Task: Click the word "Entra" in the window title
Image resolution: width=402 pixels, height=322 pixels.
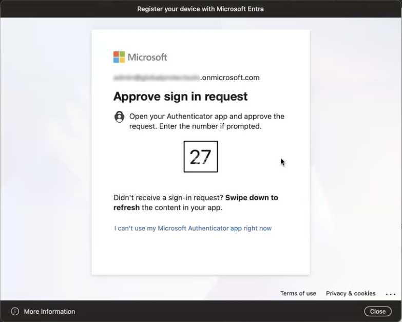Action: point(254,9)
